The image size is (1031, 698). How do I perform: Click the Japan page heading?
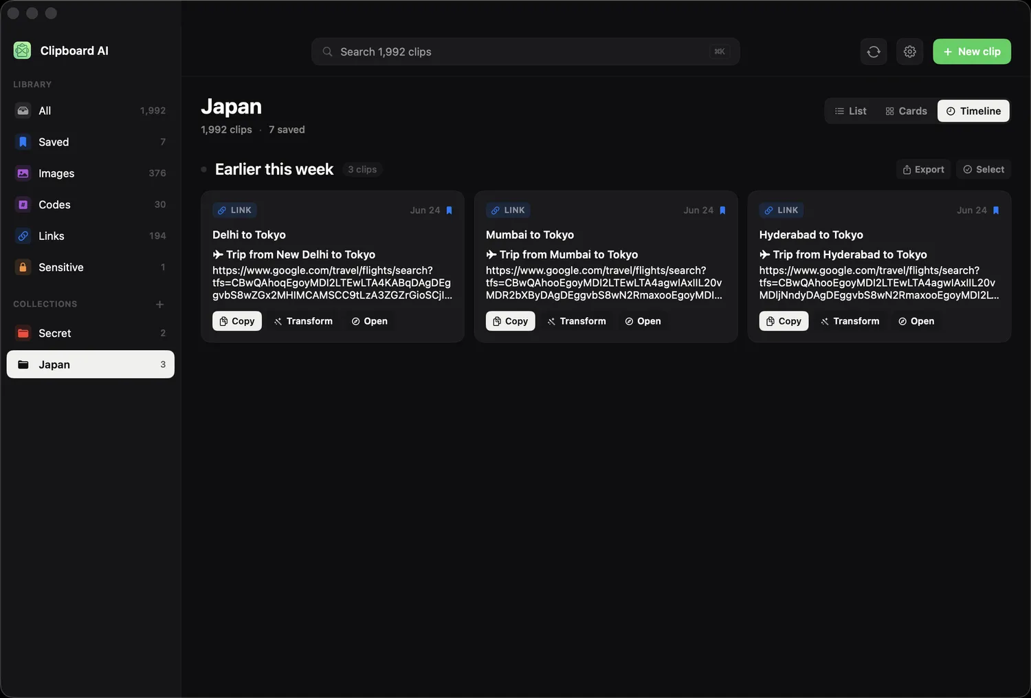click(232, 107)
